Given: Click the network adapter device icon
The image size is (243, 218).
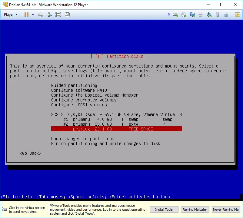Looking at the screenshot, I should coord(192,15).
